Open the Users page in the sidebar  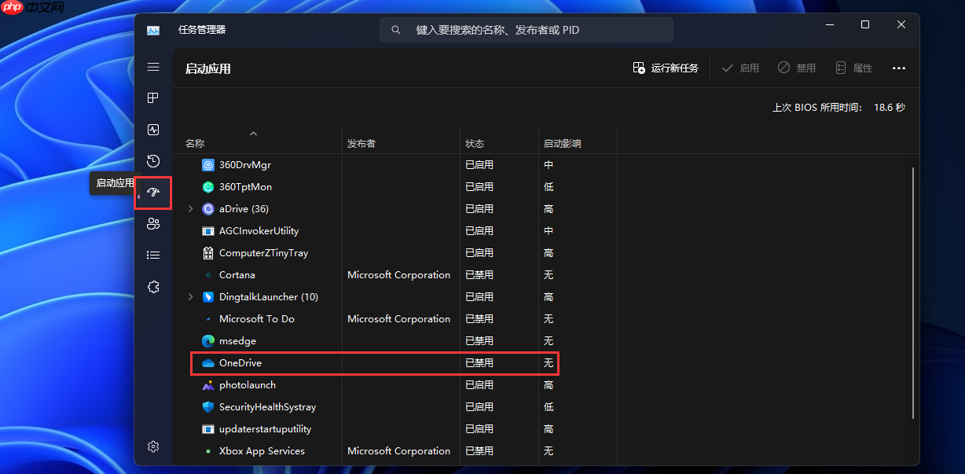[x=153, y=223]
